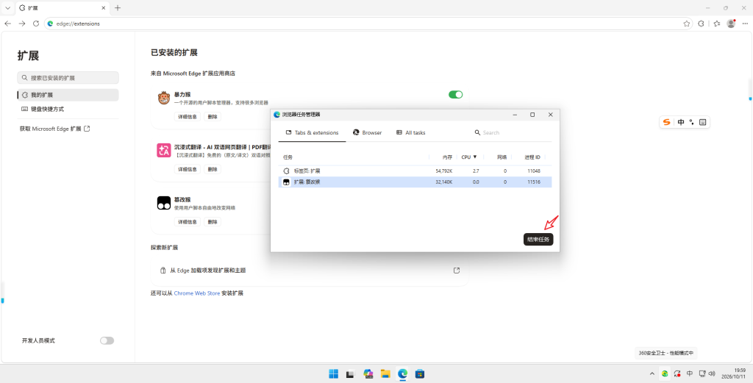
Task: Select the Tabs & extensions tab
Action: [x=312, y=132]
